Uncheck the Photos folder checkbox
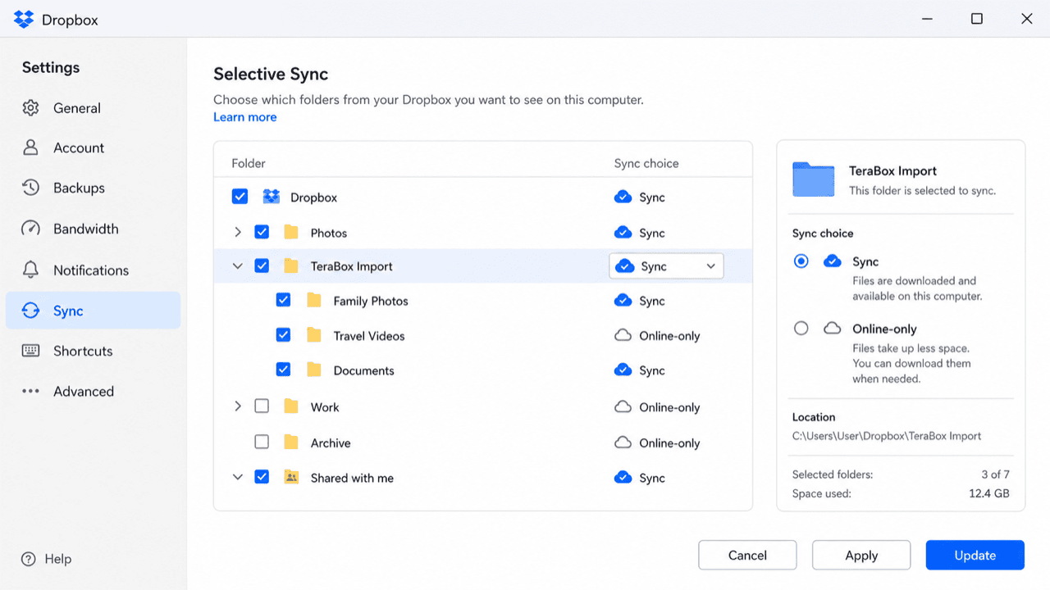The image size is (1050, 590). click(262, 233)
